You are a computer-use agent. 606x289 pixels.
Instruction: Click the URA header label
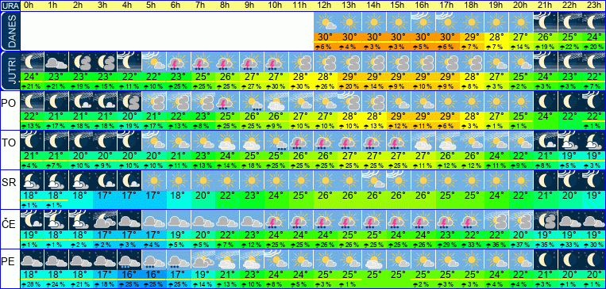[x=10, y=6]
